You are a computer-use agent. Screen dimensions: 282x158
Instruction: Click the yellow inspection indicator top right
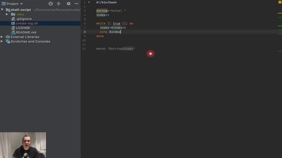280,2
